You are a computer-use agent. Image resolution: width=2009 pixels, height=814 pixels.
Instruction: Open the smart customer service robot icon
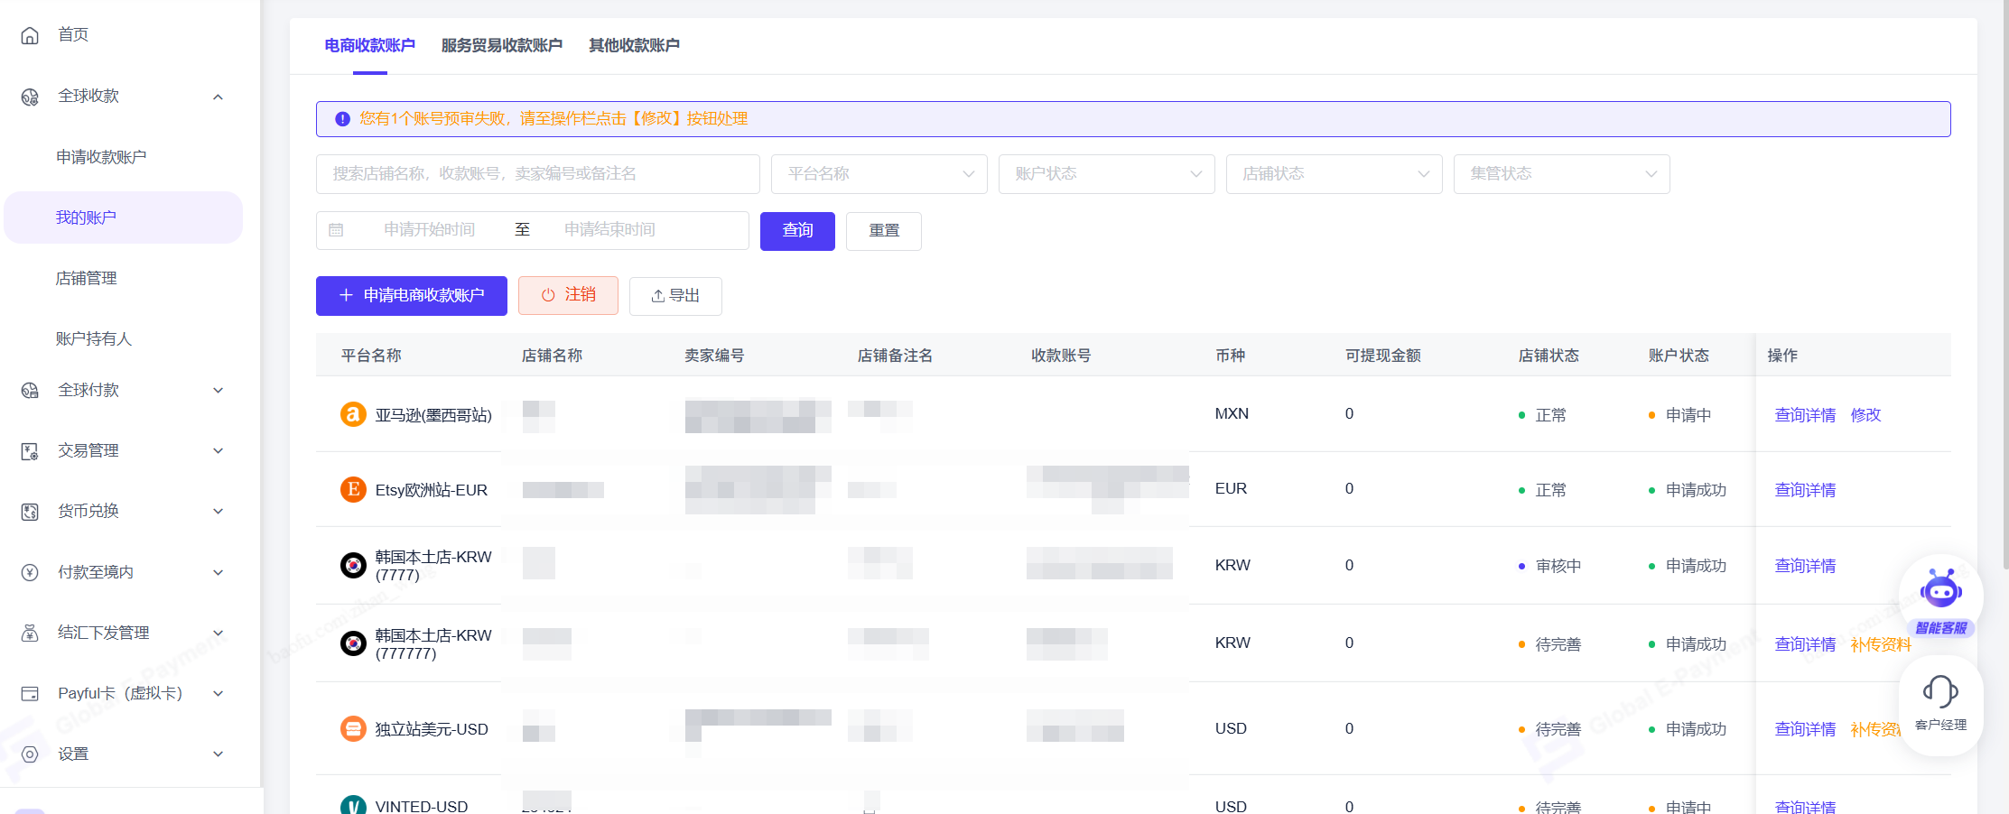tap(1940, 591)
